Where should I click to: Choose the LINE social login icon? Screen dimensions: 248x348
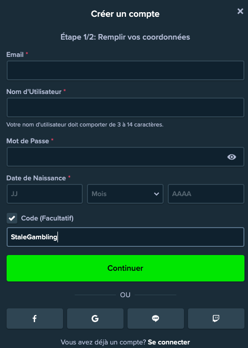[156, 319]
